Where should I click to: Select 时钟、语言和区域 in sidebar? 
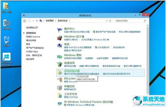coord(34,55)
